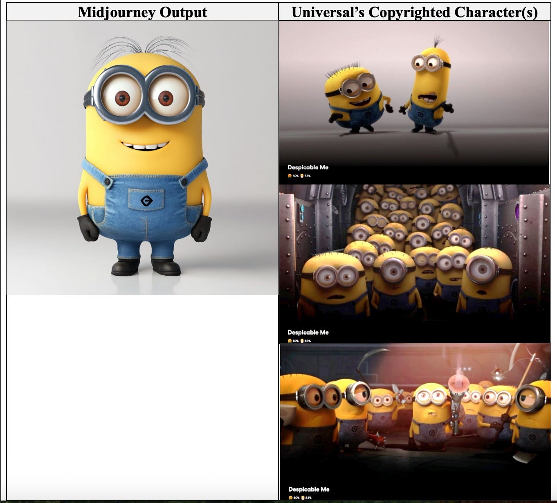
Task: Click the 80% rating icon under weapons still
Action: [x=290, y=498]
